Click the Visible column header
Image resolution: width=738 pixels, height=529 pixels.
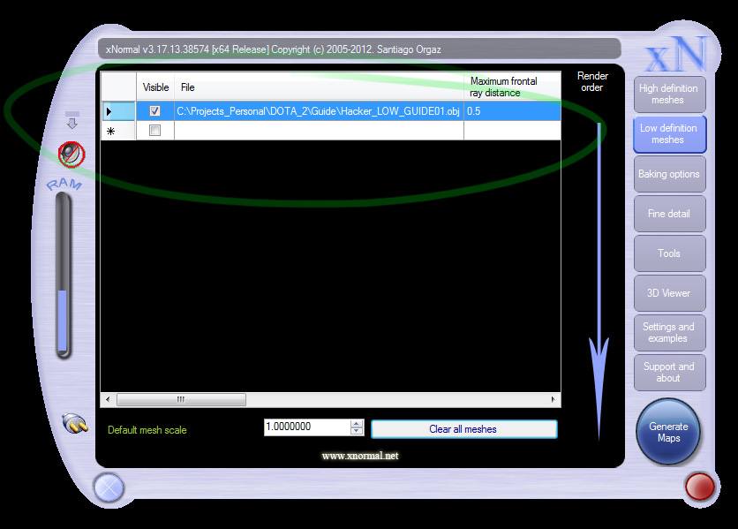coord(155,87)
